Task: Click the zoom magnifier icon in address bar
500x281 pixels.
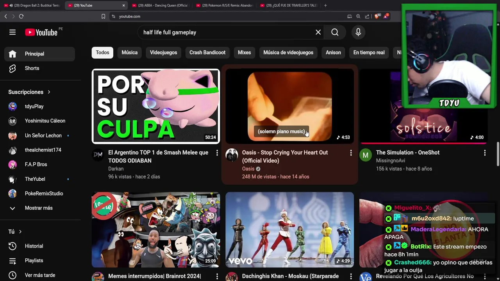Action: 358,16
